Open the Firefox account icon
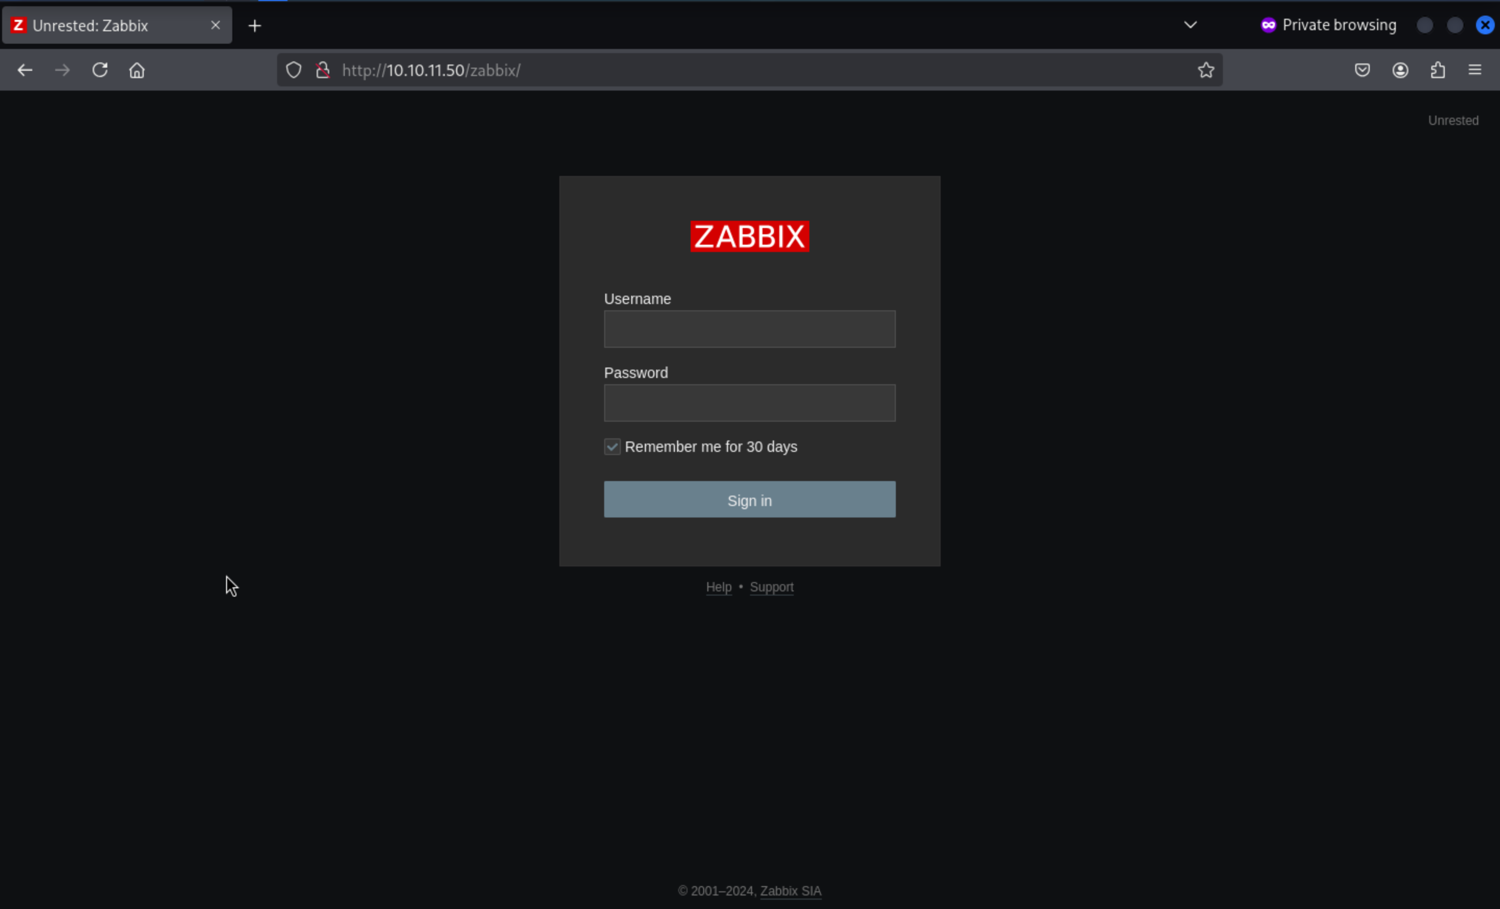Image resolution: width=1500 pixels, height=909 pixels. point(1400,70)
